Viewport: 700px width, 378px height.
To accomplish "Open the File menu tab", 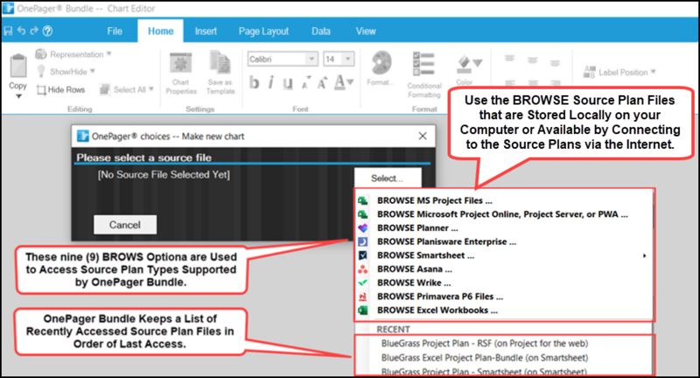I will (x=115, y=31).
